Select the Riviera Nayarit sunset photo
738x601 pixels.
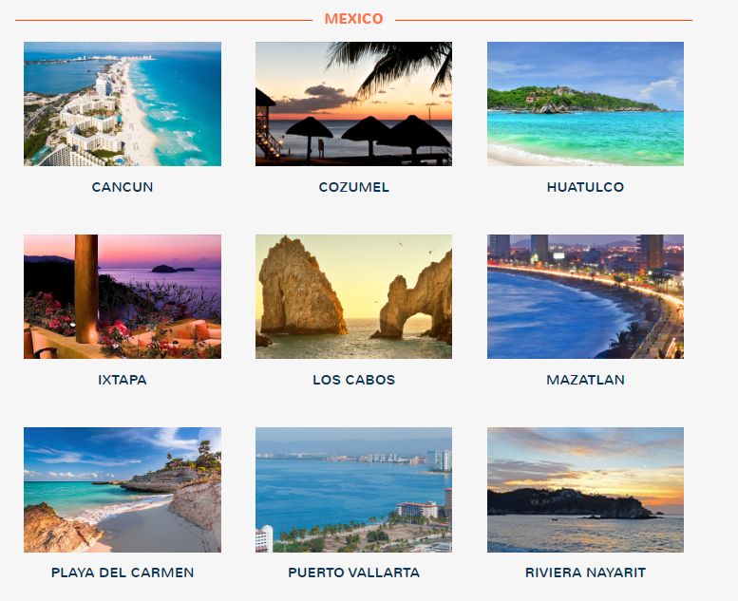(x=585, y=490)
